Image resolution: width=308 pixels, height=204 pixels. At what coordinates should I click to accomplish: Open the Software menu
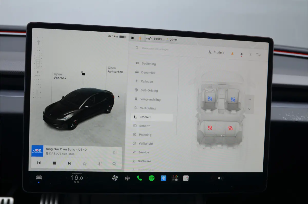click(x=141, y=161)
